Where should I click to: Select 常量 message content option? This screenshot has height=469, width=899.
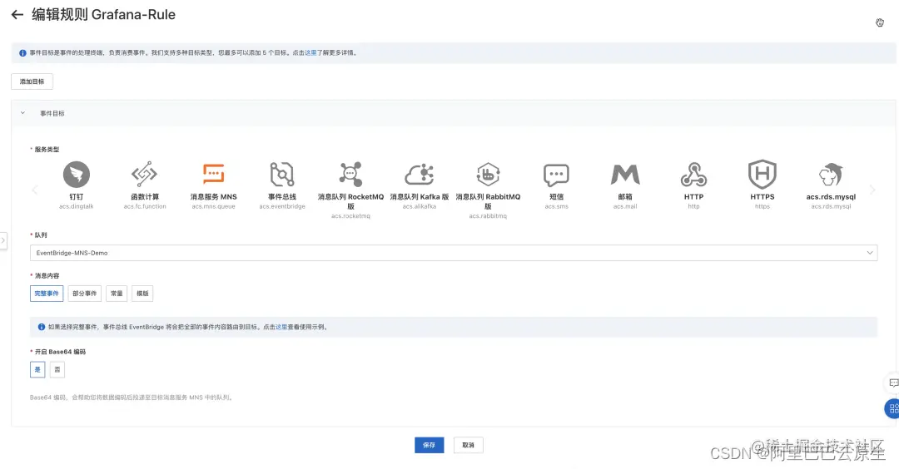coord(117,294)
